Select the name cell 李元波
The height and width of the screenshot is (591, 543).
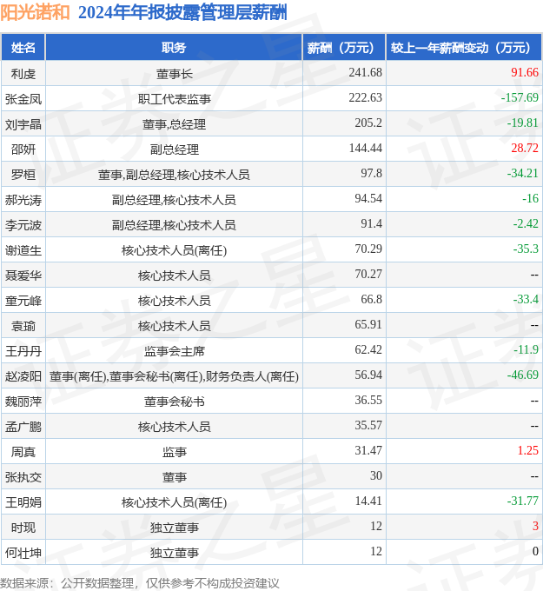(23, 225)
